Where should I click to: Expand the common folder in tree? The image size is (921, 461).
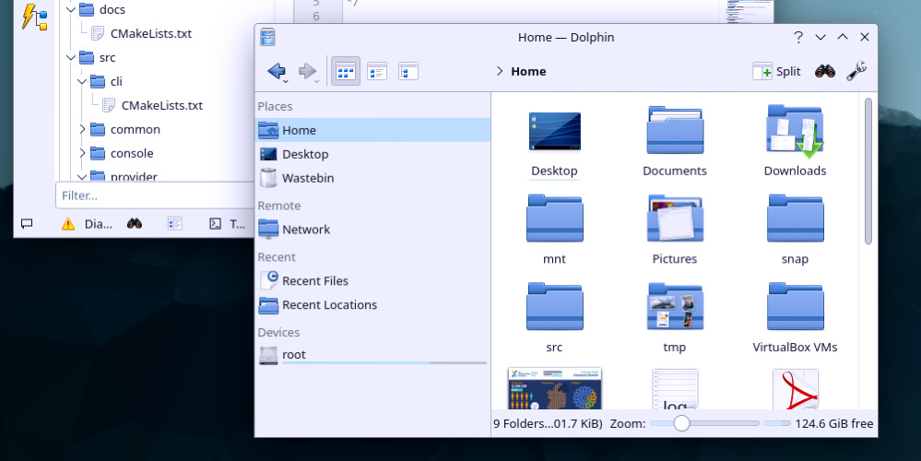(82, 129)
